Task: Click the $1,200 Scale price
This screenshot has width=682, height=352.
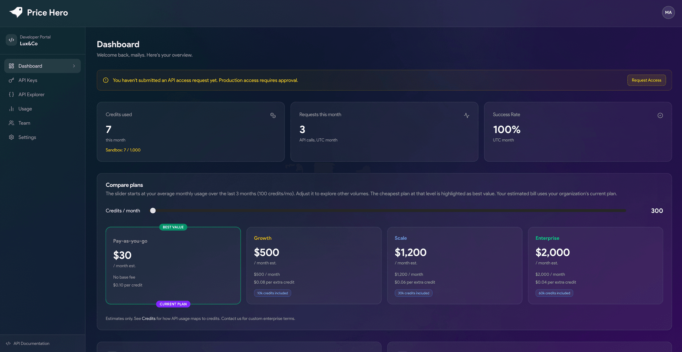Action: pyautogui.click(x=410, y=252)
